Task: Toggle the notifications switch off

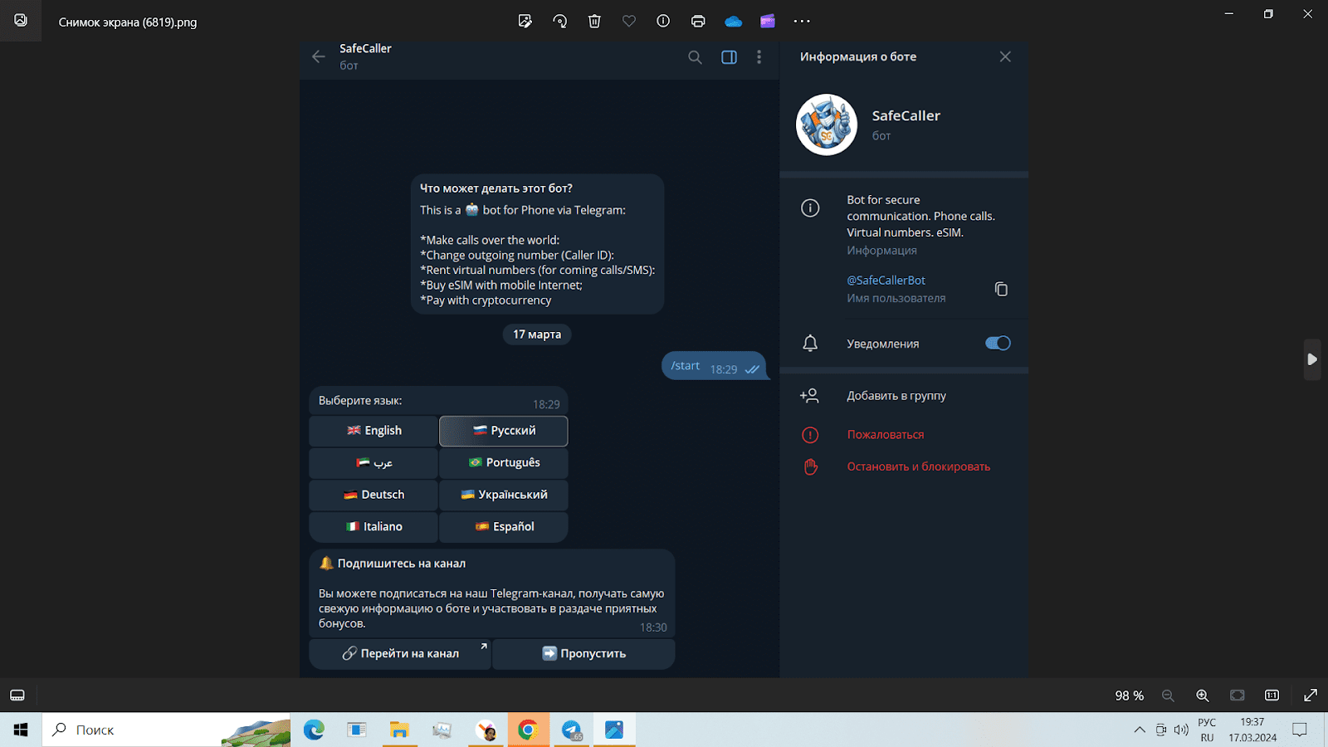Action: click(998, 344)
